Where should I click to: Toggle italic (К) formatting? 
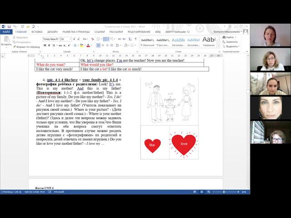[x=49, y=45]
